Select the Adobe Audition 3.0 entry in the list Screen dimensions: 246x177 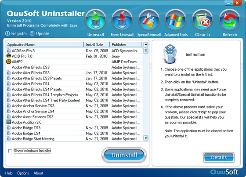(74, 122)
